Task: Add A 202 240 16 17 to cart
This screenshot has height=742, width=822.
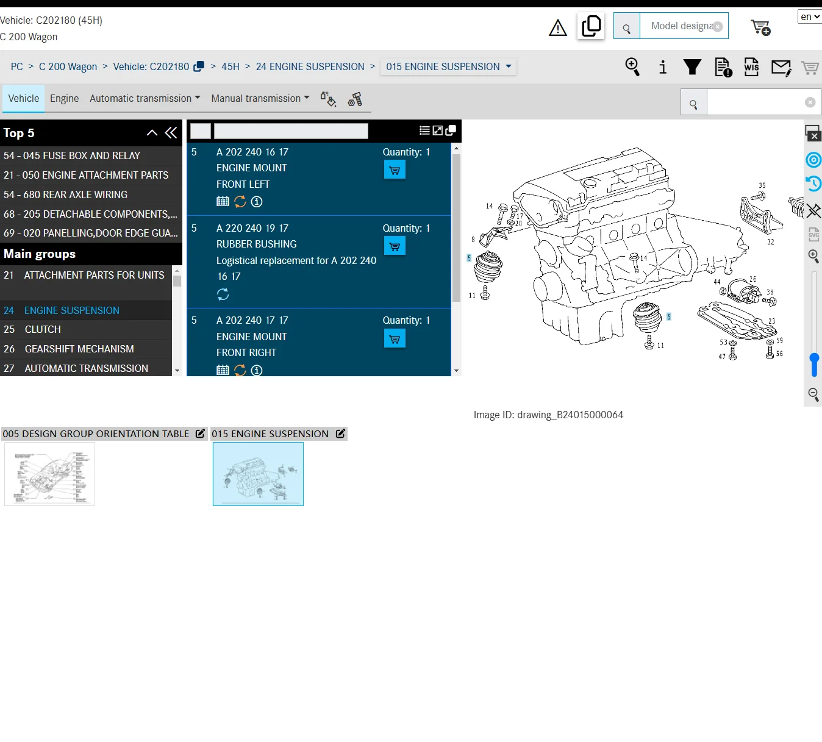Action: tap(395, 170)
